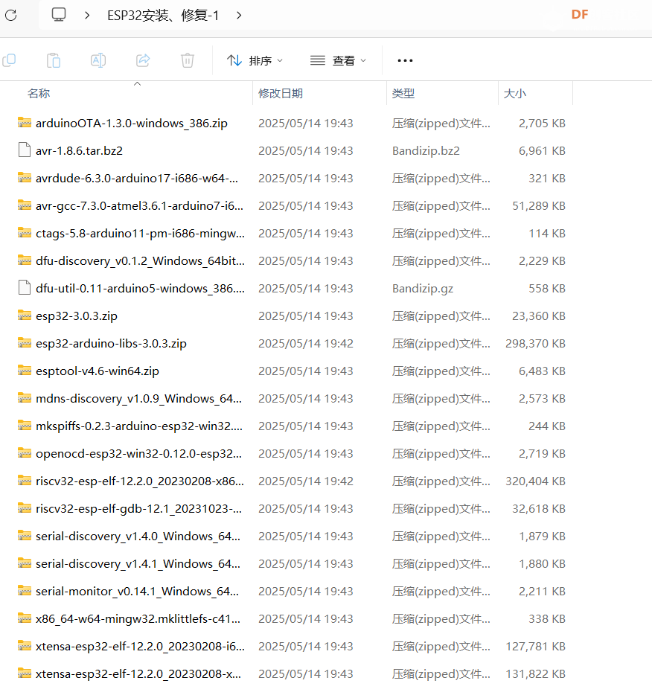Click the refresh icon in address bar
The height and width of the screenshot is (698, 652).
coord(11,15)
